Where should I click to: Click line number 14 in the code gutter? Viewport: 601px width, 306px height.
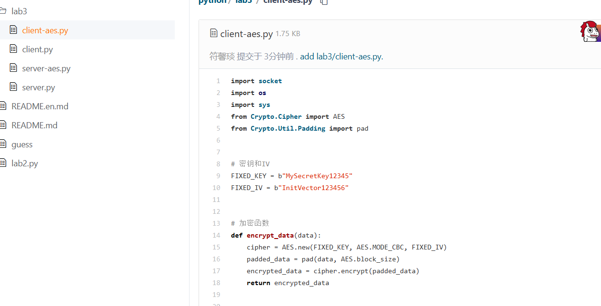(217, 235)
